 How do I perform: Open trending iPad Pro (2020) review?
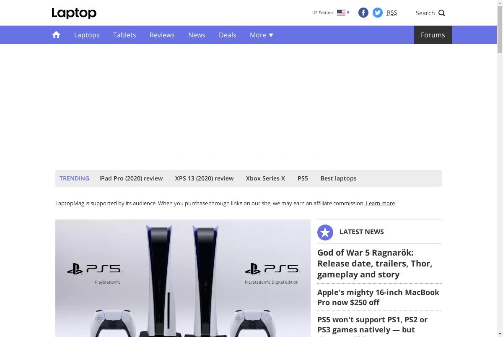tap(131, 178)
